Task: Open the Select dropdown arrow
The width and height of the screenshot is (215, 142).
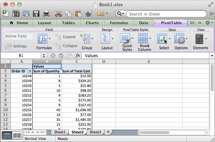Action: point(170,39)
